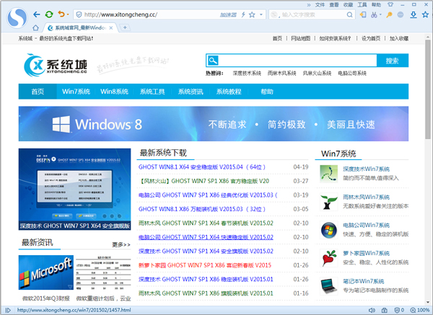Open the 工具 menu
The height and width of the screenshot is (315, 433).
click(x=362, y=5)
